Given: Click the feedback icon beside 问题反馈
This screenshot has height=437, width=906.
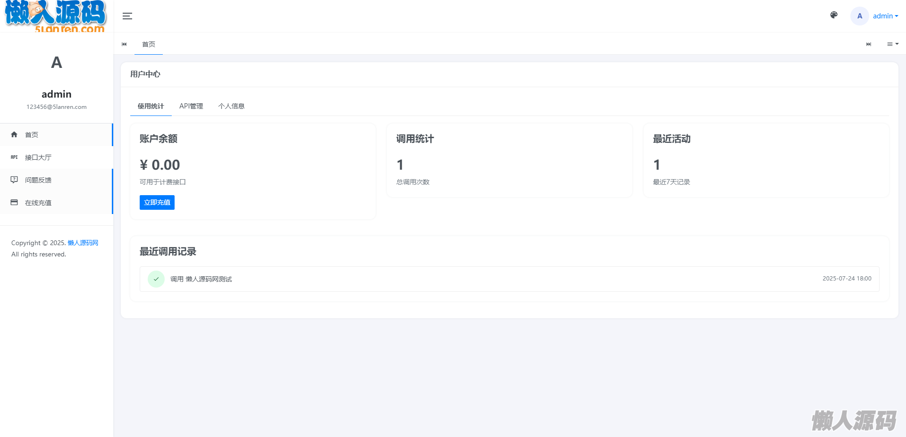Looking at the screenshot, I should 14,180.
